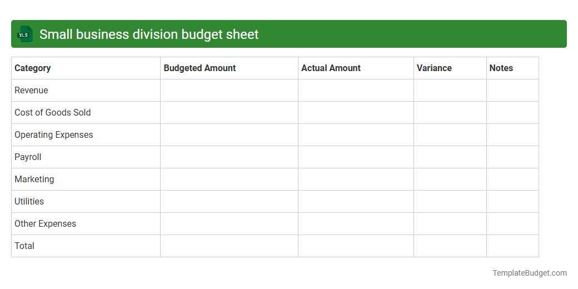Open the TemplateBudget.com link
Viewport: 578px width, 289px height.
(530, 273)
